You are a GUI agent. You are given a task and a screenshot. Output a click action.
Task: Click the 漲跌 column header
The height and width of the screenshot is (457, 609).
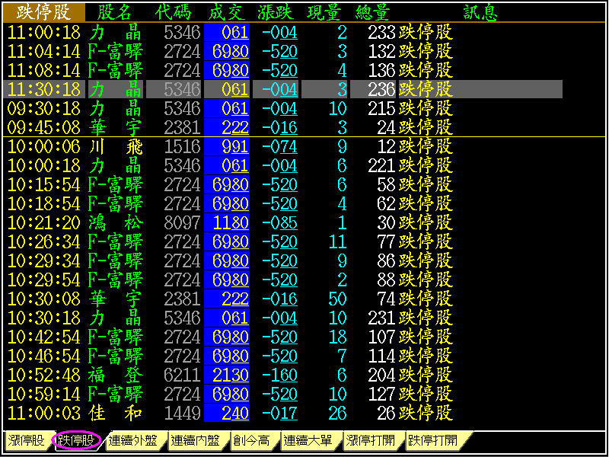[275, 12]
